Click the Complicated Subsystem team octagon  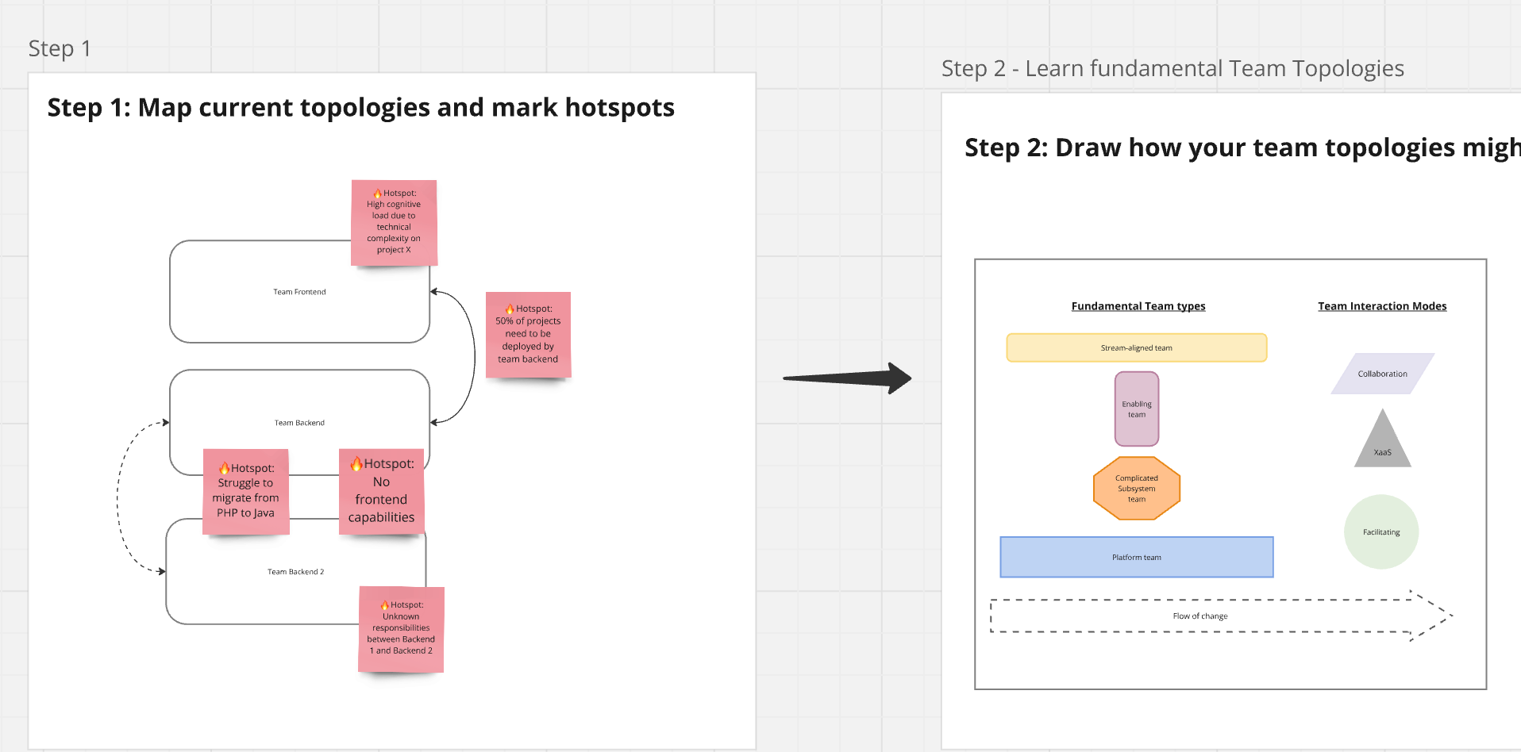[x=1137, y=489]
